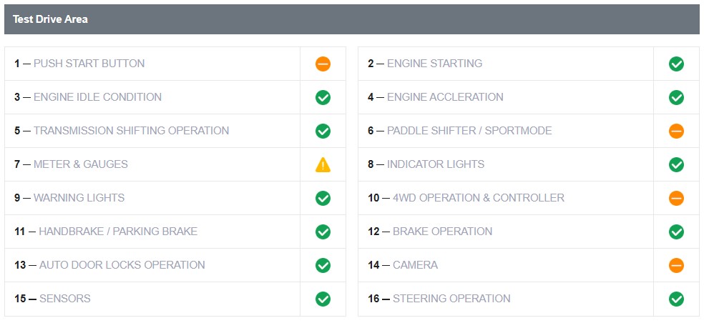704x323 pixels.
Task: Click the orange minus icon beside Camera
Action: 676,265
